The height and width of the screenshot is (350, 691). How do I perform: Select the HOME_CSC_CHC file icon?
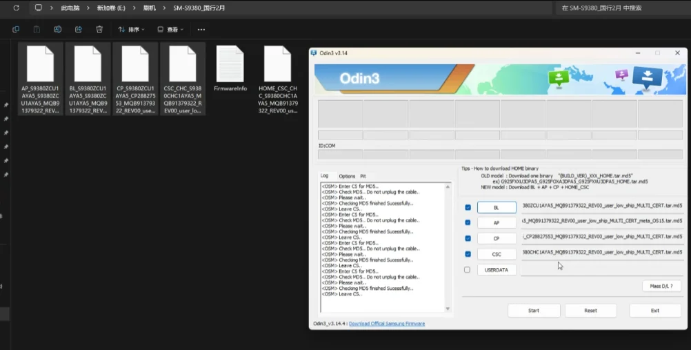click(x=278, y=64)
